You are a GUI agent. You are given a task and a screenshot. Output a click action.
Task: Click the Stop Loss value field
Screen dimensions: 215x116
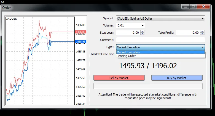[x=128, y=33]
